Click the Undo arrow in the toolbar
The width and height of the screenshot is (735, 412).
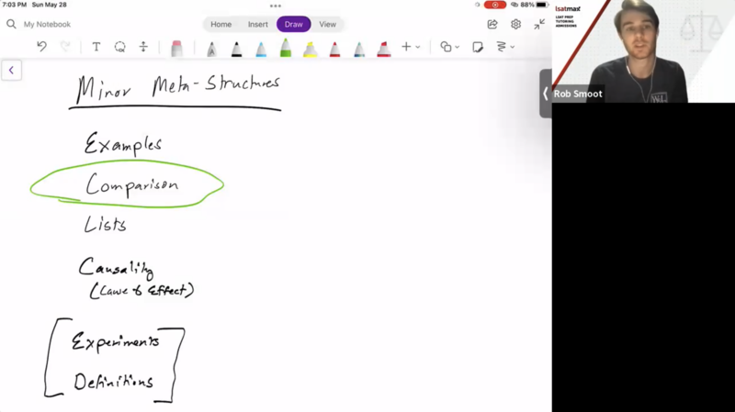[41, 47]
